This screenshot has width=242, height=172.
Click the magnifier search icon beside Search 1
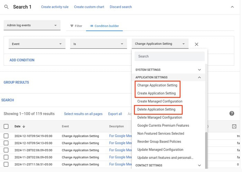coord(7,7)
